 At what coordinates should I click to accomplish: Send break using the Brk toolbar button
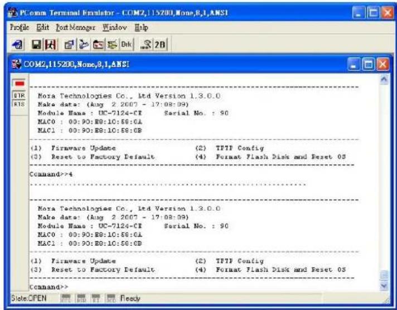(x=127, y=45)
